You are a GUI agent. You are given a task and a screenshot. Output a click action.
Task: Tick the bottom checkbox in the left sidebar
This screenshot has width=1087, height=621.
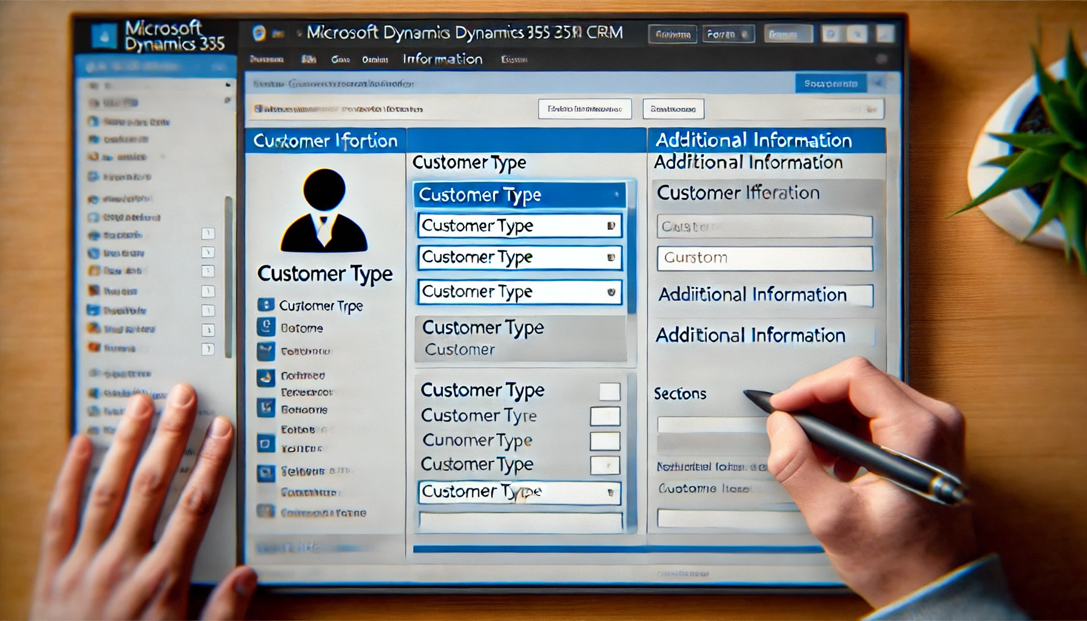[x=208, y=349]
